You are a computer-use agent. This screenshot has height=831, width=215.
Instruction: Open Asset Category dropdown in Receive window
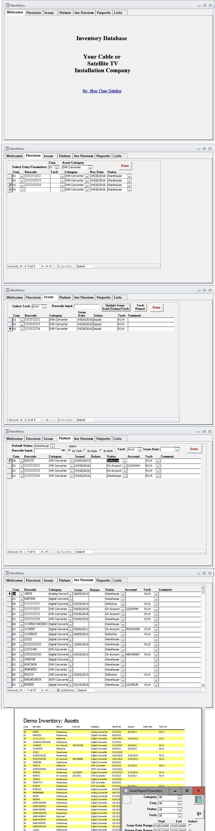click(90, 168)
